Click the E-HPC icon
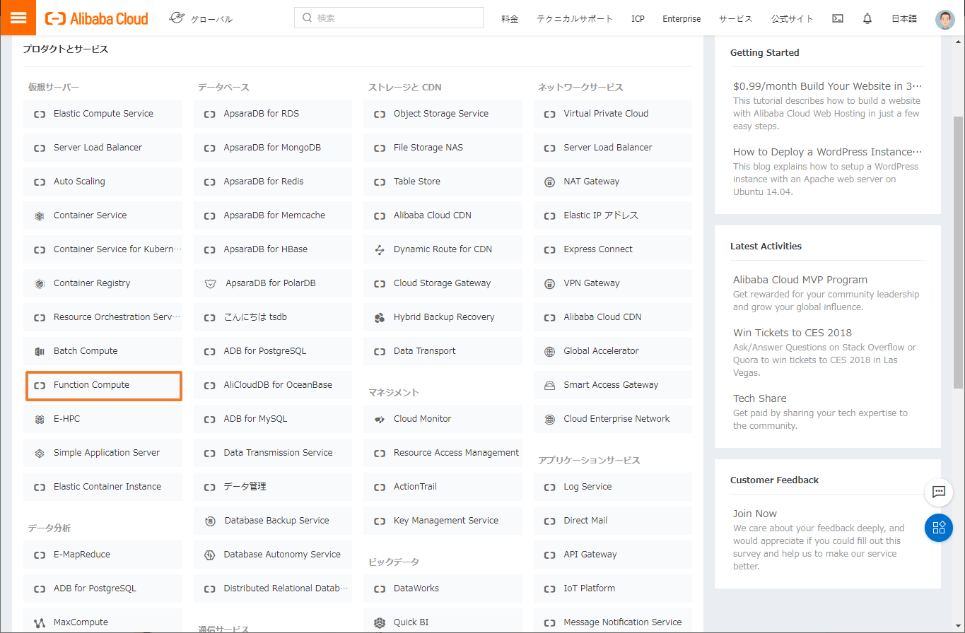 click(40, 419)
